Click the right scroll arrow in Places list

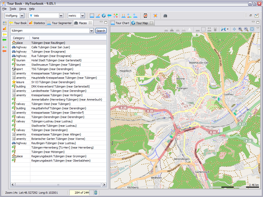(104, 185)
